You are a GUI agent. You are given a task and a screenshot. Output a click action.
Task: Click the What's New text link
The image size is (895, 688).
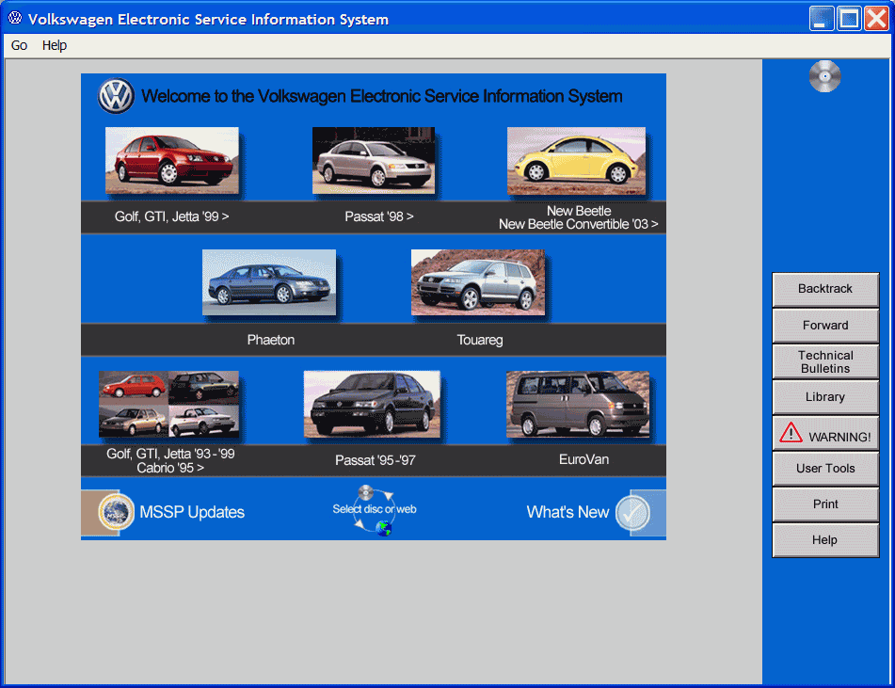(567, 512)
